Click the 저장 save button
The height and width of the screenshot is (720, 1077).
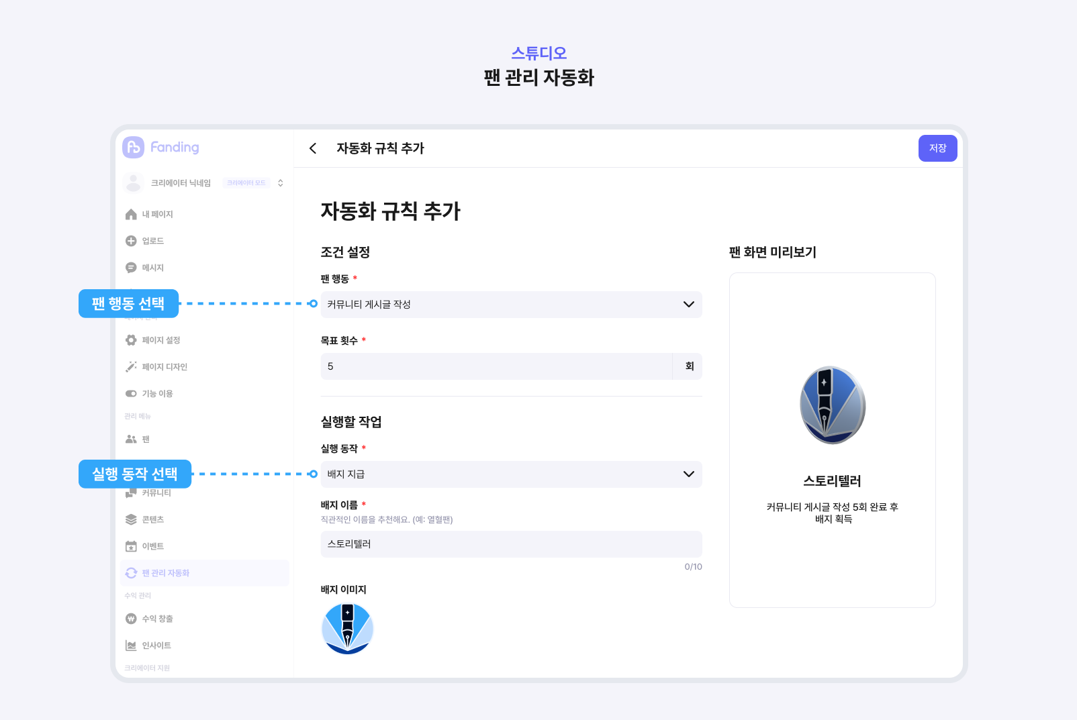(937, 148)
